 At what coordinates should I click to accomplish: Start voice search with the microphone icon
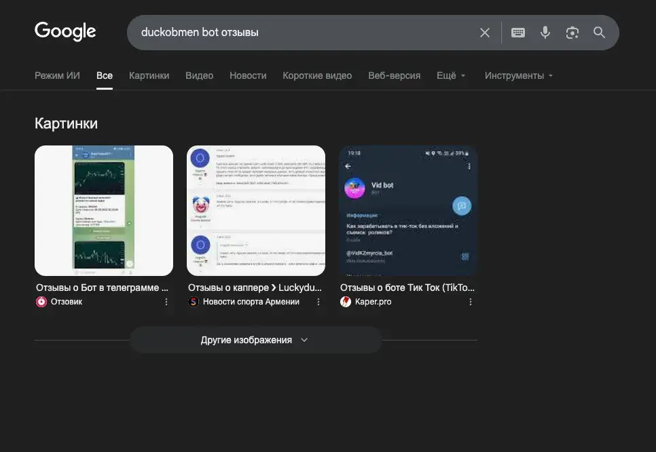545,33
